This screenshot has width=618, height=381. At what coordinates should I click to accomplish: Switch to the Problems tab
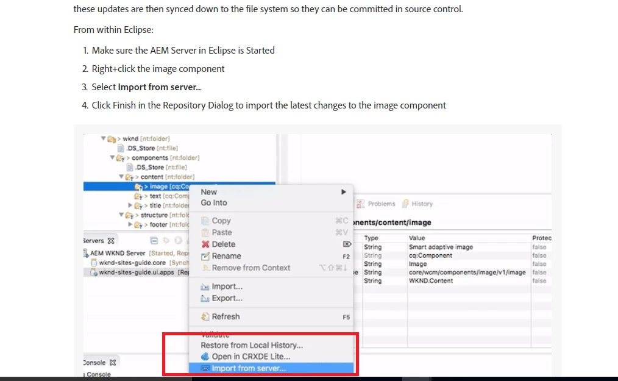(x=377, y=204)
